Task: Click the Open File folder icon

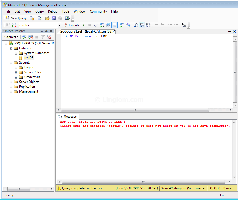Action: point(48,18)
